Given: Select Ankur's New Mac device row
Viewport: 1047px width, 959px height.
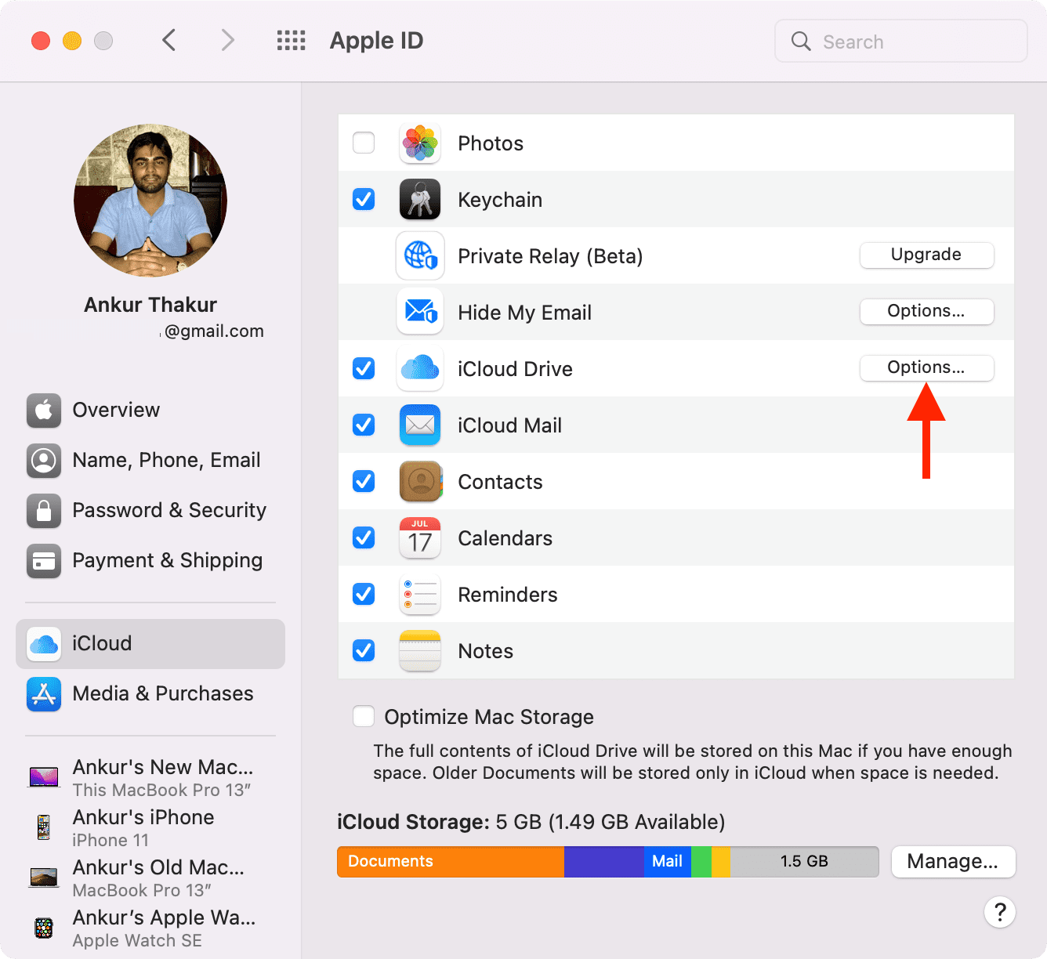Looking at the screenshot, I should click(x=150, y=777).
